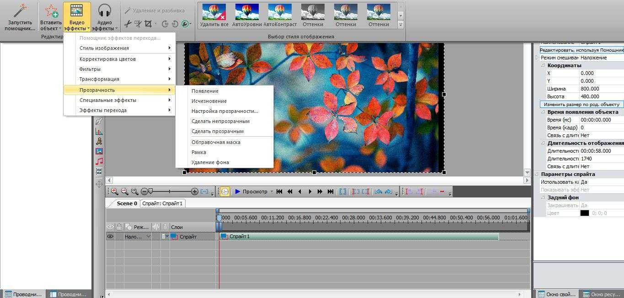The height and width of the screenshot is (298, 624).
Task: Select the crop tool icon
Action: 148,24
